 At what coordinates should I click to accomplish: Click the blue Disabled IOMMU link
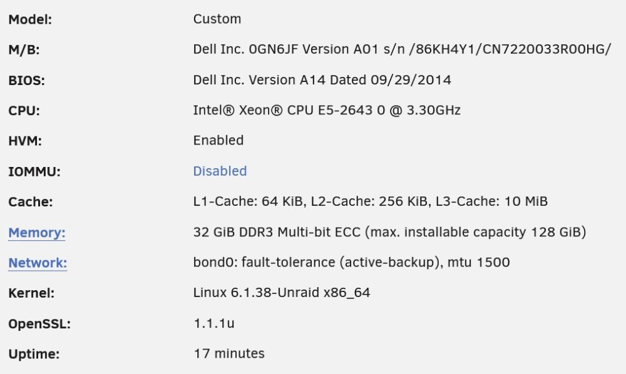click(220, 171)
